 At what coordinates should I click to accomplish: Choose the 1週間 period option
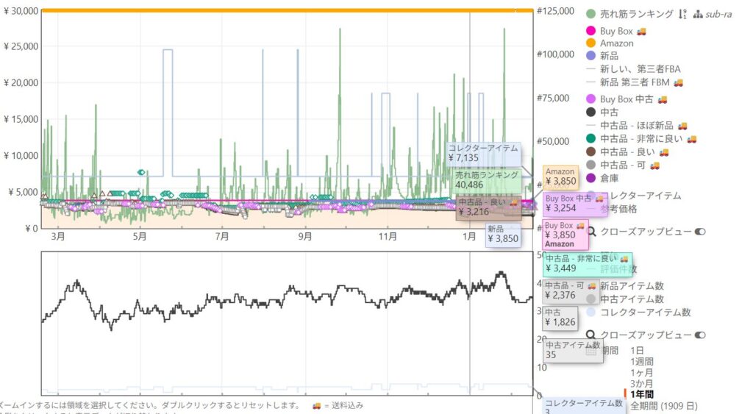point(641,362)
